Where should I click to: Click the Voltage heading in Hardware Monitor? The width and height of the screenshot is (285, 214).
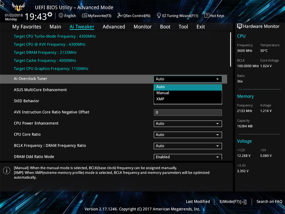244,141
